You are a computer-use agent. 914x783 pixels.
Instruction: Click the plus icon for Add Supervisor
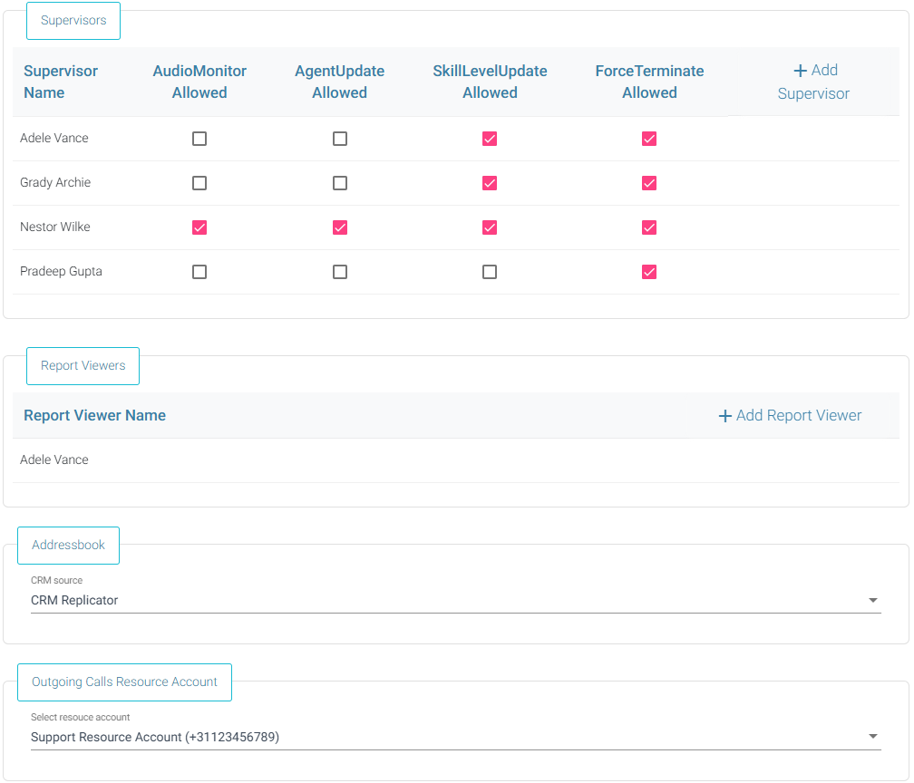coord(800,71)
